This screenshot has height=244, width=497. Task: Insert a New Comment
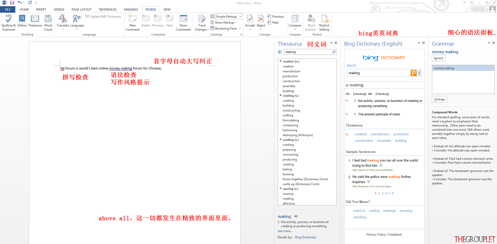click(133, 23)
